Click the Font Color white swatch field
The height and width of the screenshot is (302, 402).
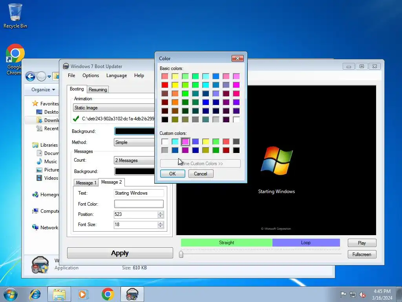(139, 204)
